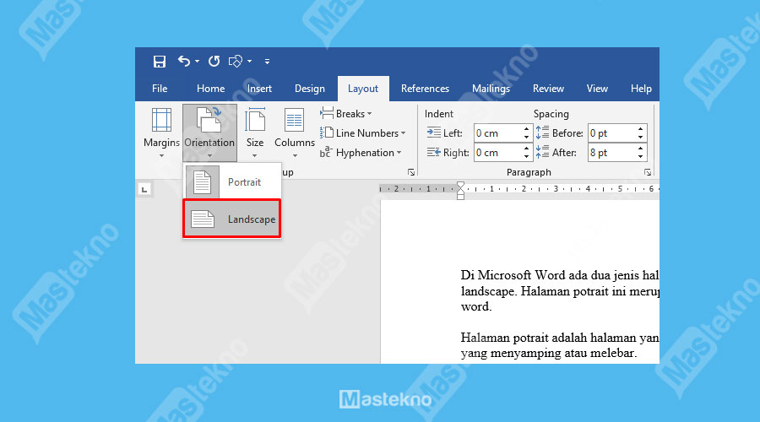
Task: Click the tab stop selector on ruler corner
Action: point(144,189)
